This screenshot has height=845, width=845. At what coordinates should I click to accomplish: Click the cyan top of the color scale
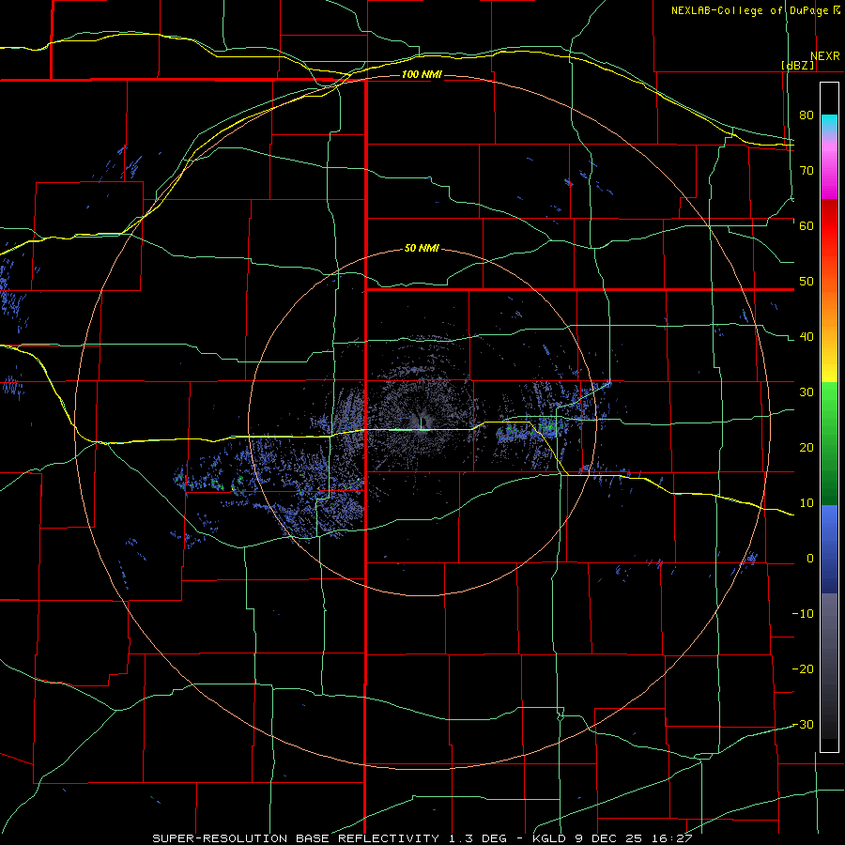coord(829,123)
